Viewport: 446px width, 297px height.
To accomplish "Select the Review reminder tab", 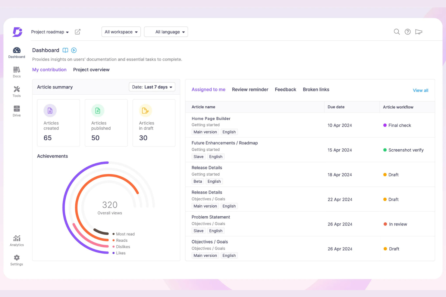I will [250, 89].
